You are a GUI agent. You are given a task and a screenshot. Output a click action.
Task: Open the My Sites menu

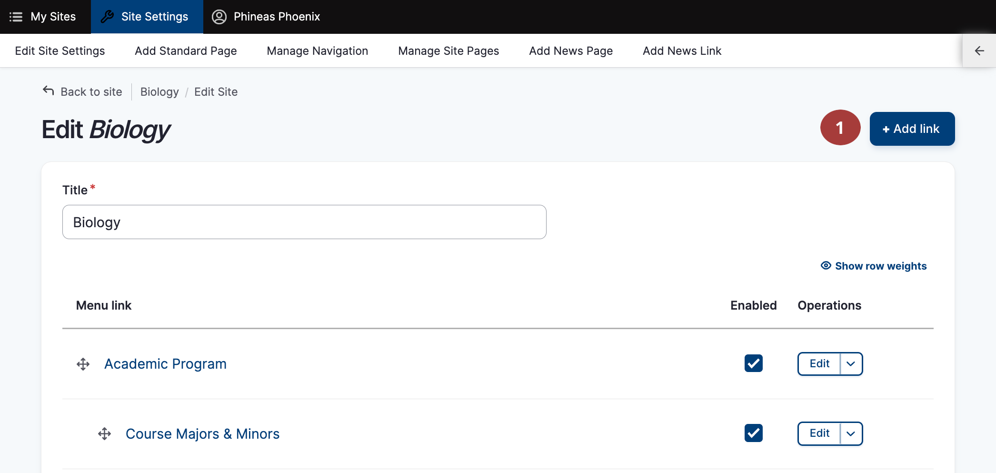click(43, 17)
